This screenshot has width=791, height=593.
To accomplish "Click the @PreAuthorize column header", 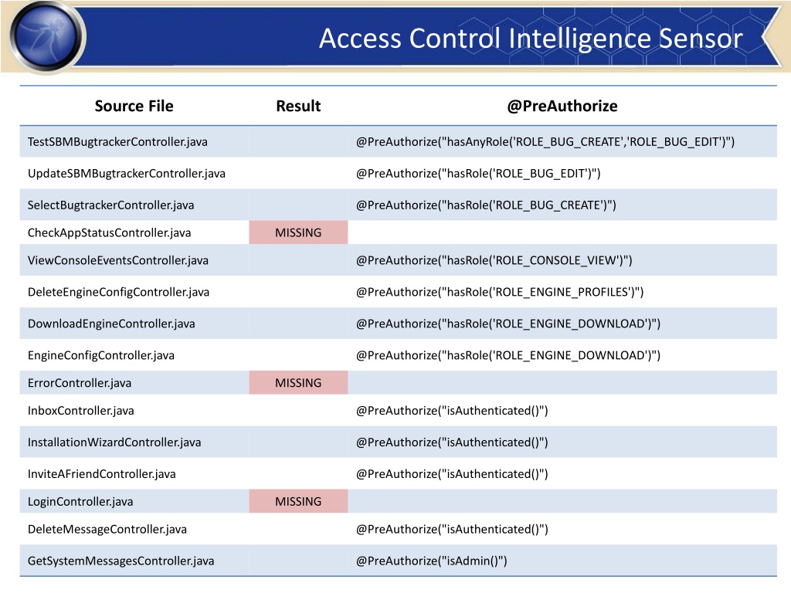I will coord(562,106).
